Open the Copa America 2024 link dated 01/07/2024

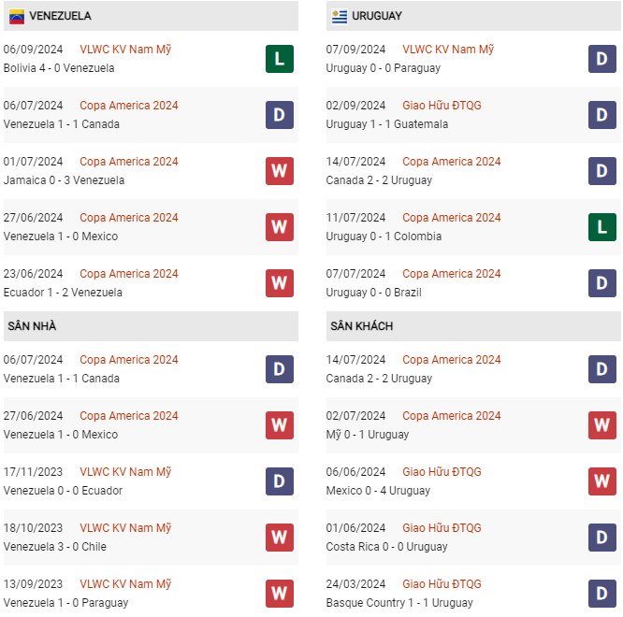(x=129, y=162)
